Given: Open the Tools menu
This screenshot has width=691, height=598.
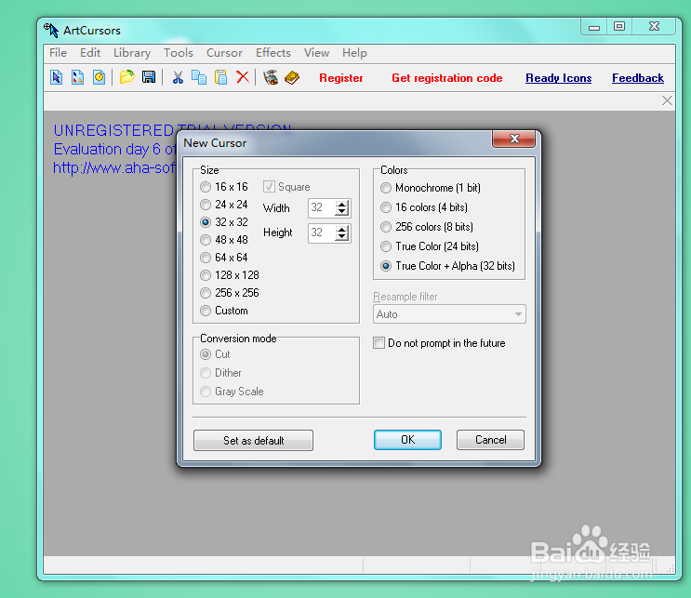Looking at the screenshot, I should [x=179, y=53].
